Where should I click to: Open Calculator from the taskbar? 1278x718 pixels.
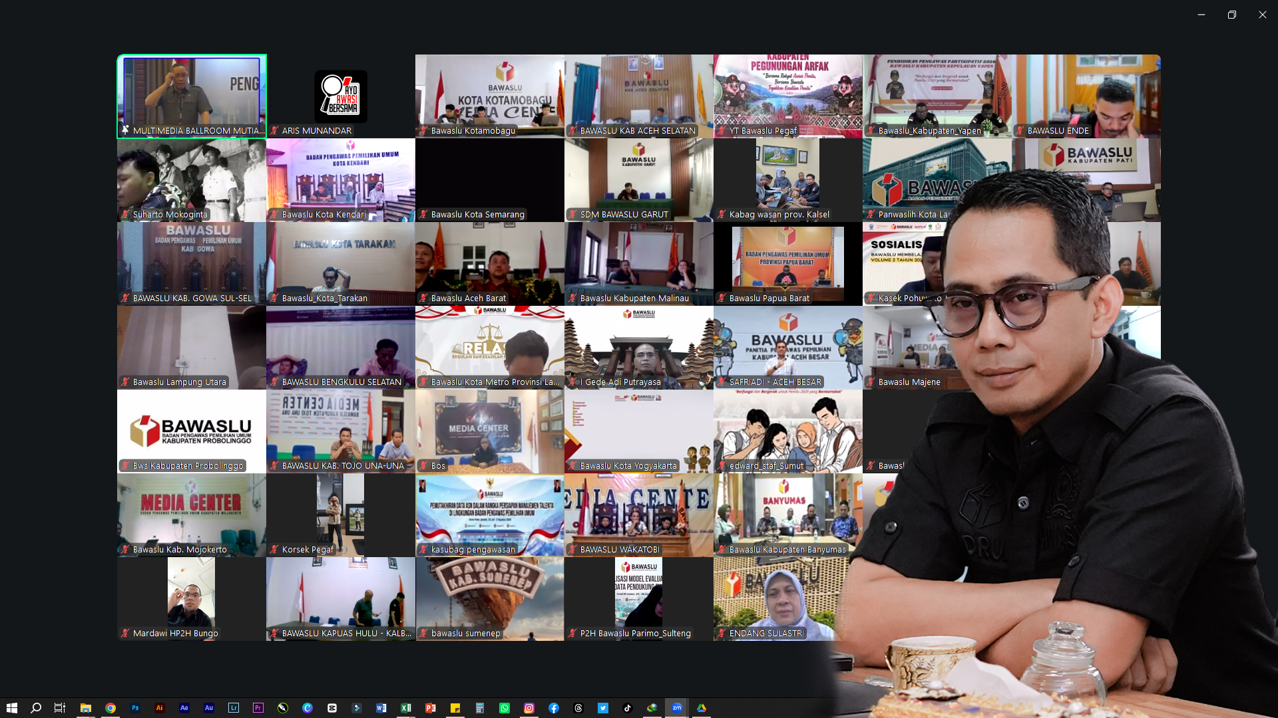480,708
